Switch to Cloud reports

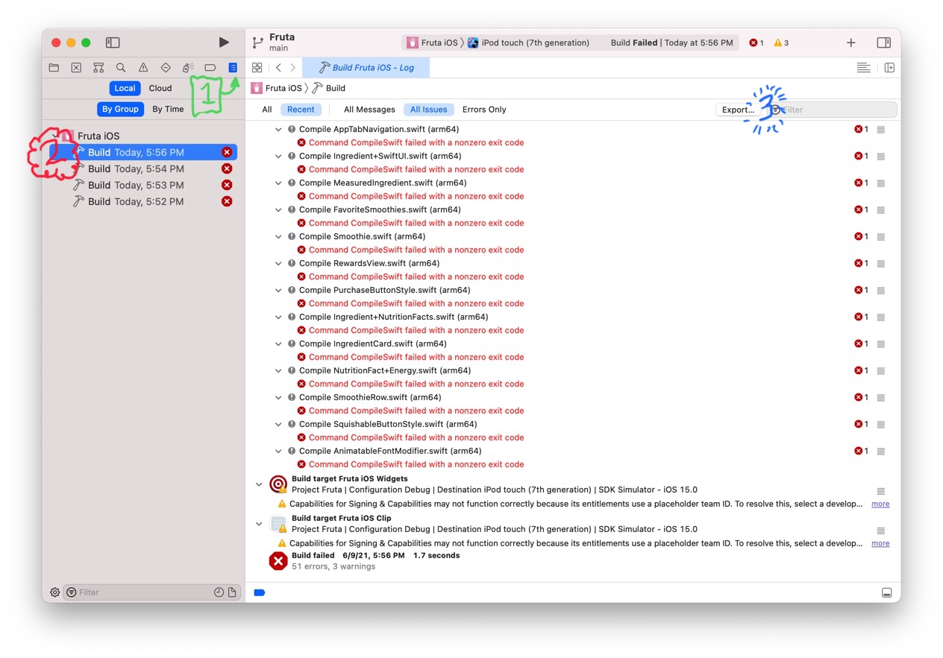coord(160,88)
